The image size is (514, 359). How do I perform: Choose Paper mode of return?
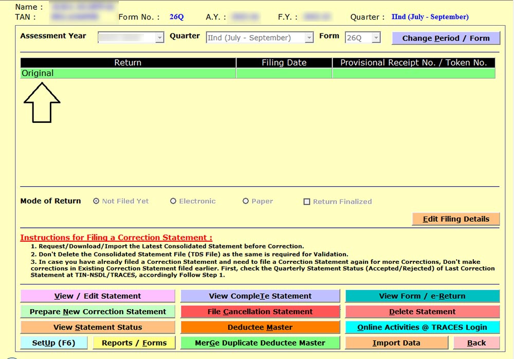(246, 202)
